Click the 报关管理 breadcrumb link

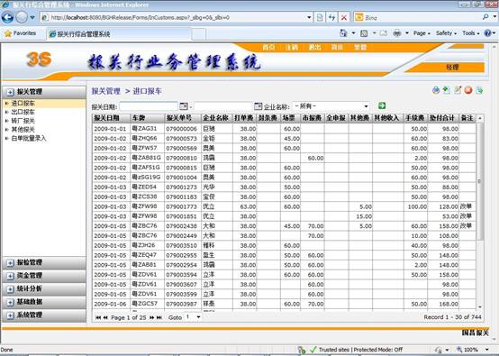(106, 91)
